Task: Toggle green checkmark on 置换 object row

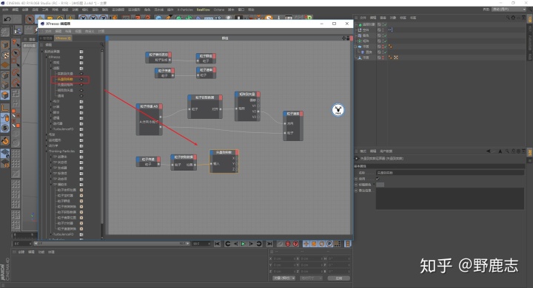Action: [385, 52]
